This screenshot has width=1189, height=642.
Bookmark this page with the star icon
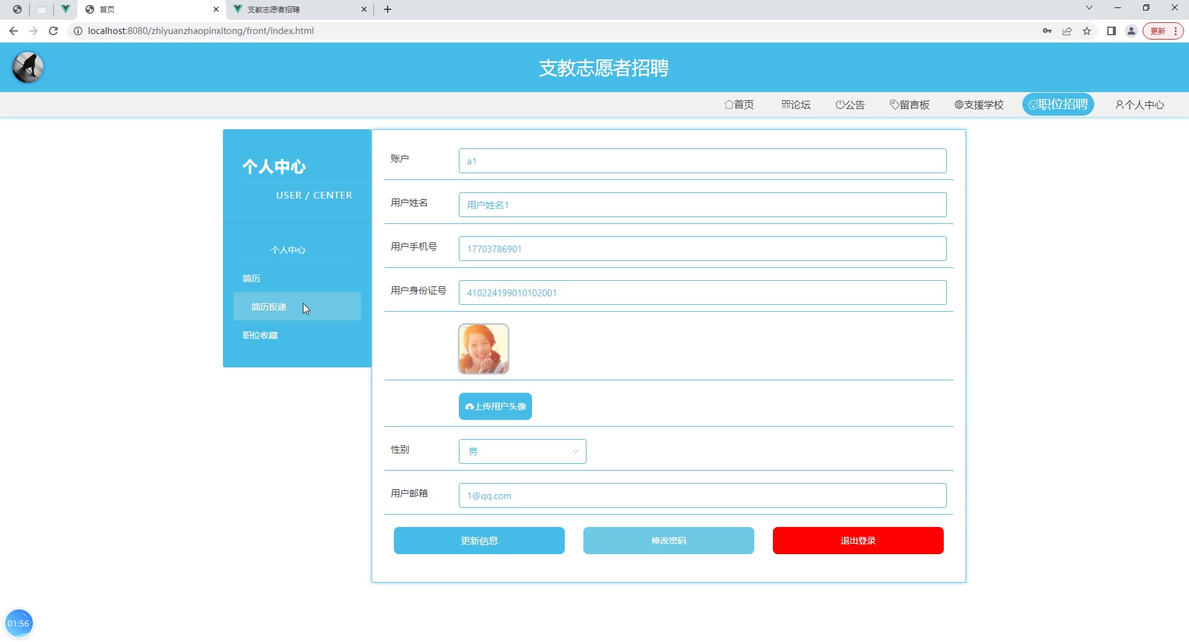pyautogui.click(x=1087, y=31)
